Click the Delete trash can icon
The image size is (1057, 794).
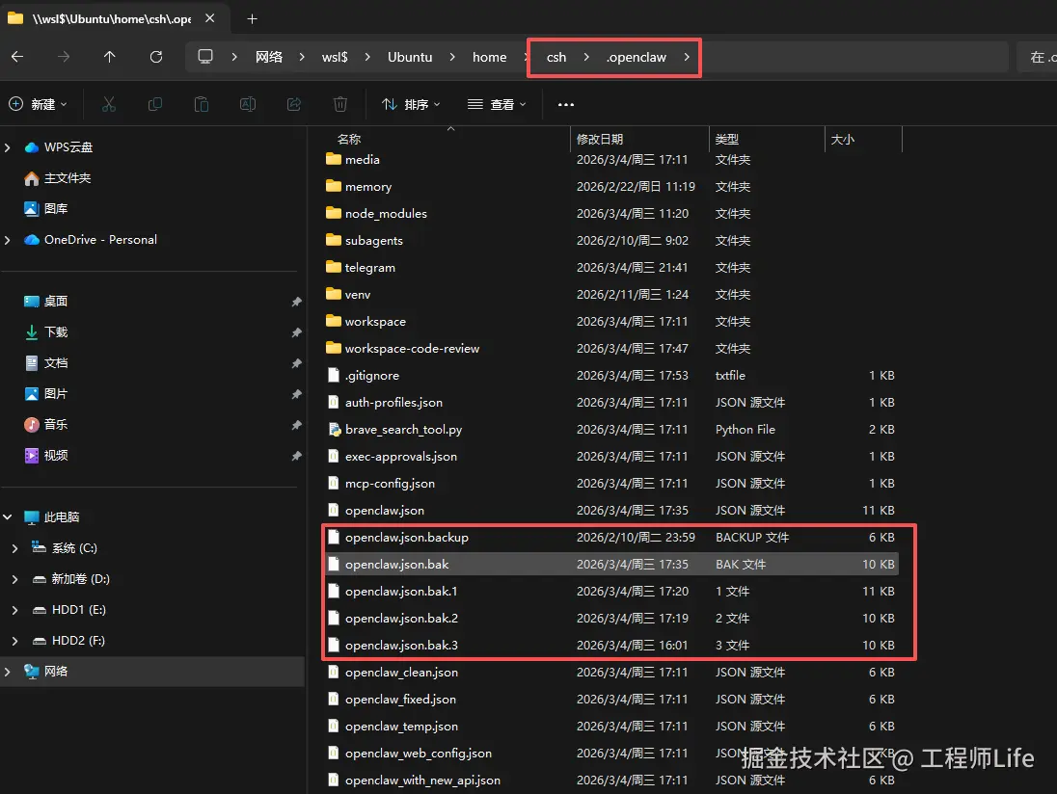[340, 104]
